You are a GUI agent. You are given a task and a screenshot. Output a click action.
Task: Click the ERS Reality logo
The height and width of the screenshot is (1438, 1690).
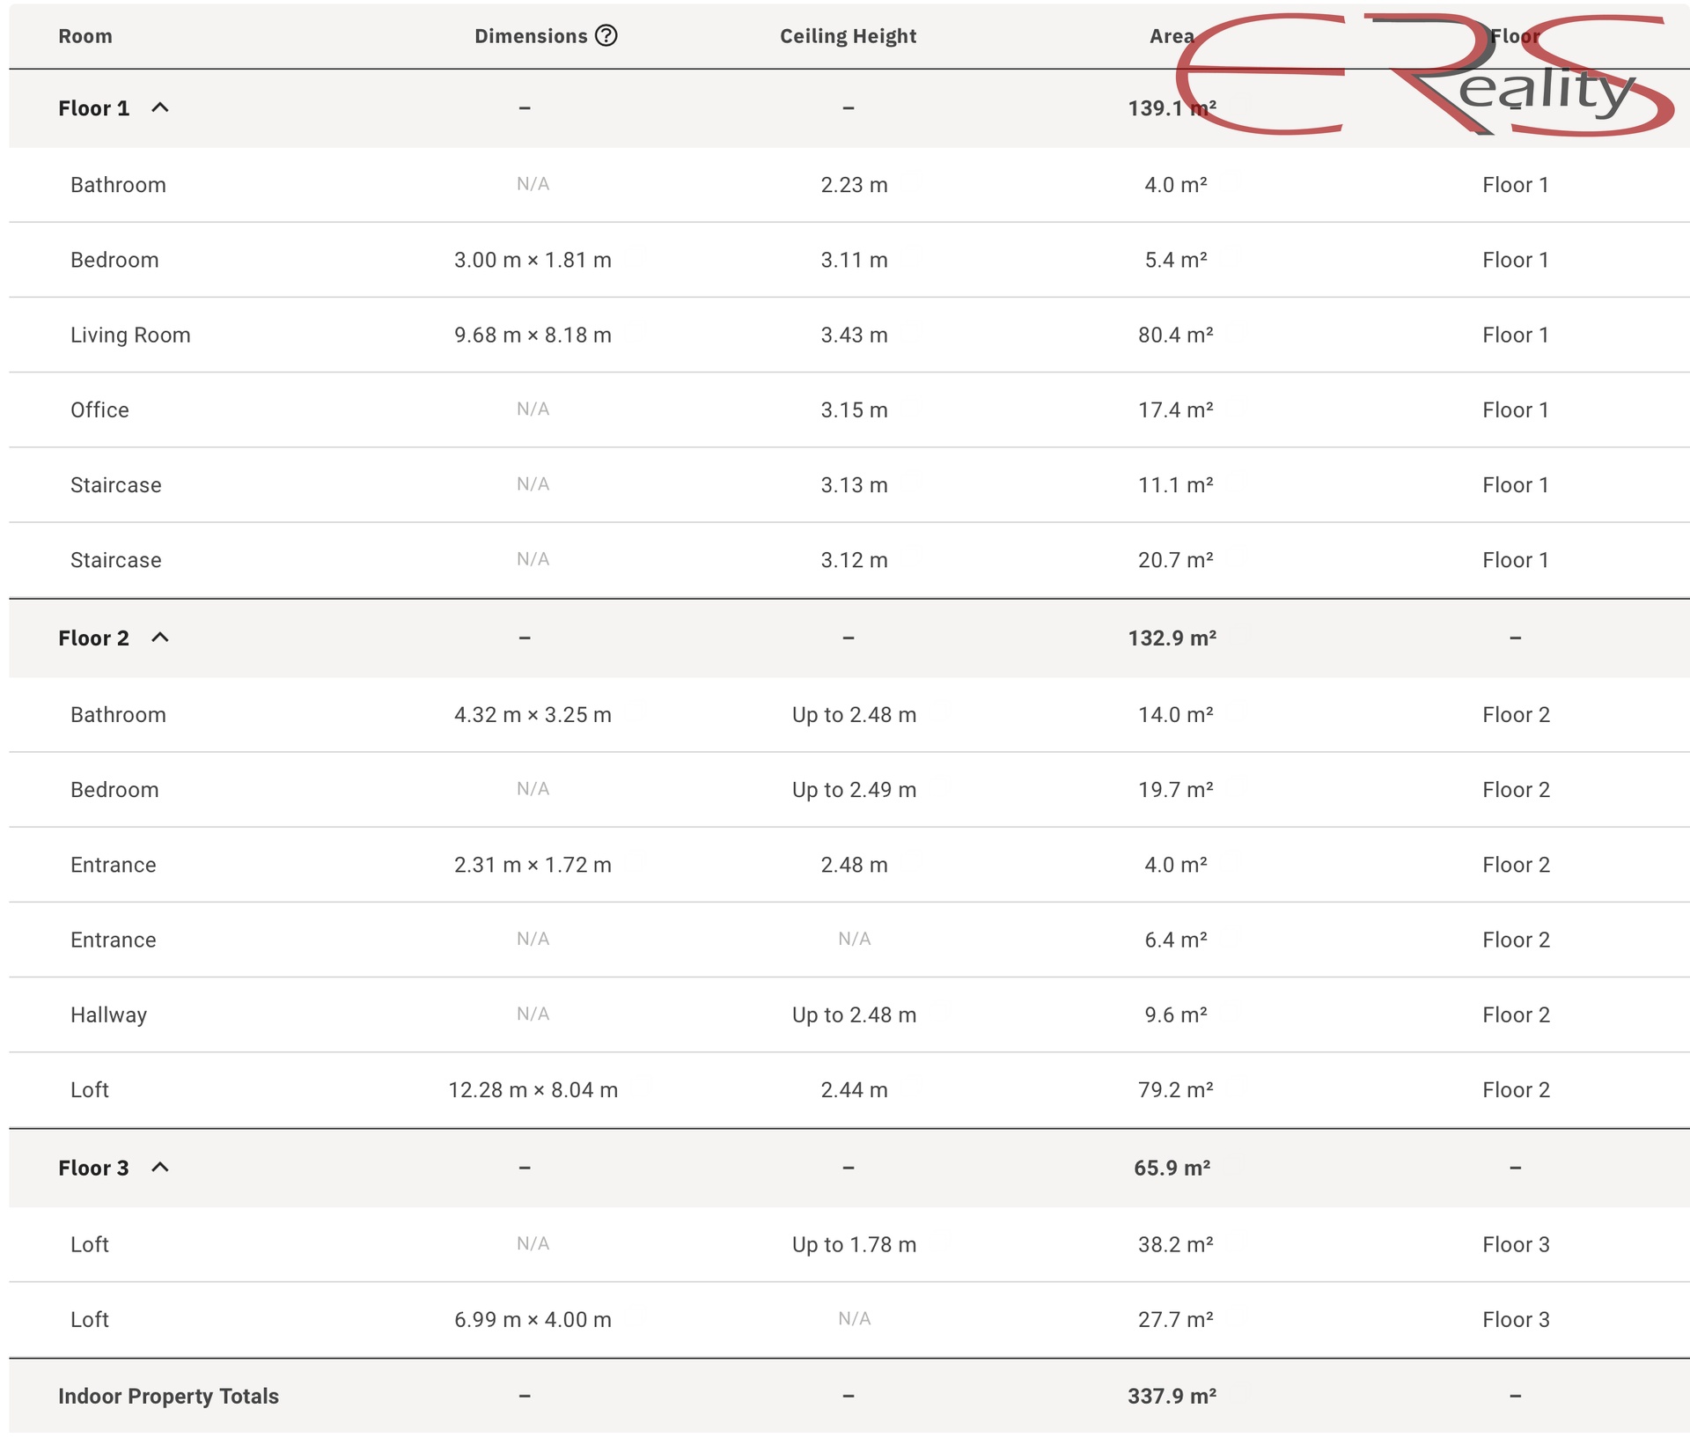1426,75
